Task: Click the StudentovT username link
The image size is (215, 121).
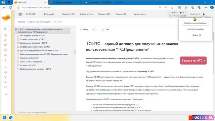Action: pyautogui.click(x=195, y=14)
